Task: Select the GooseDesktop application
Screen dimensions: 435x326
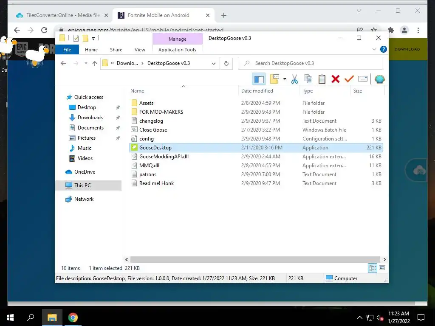Action: (x=256, y=147)
